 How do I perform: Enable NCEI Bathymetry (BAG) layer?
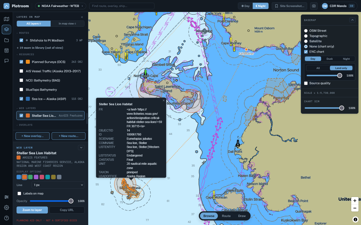21,80
